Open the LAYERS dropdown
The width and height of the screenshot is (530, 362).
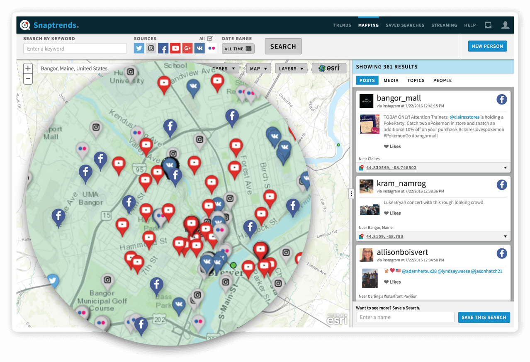click(291, 68)
